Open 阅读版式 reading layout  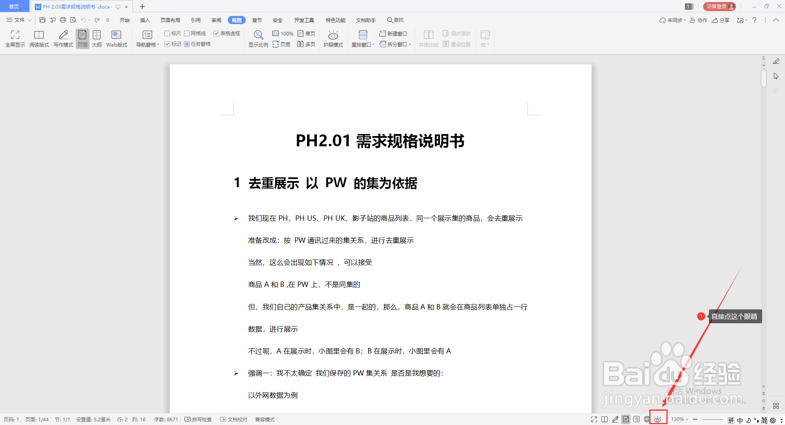pos(39,38)
